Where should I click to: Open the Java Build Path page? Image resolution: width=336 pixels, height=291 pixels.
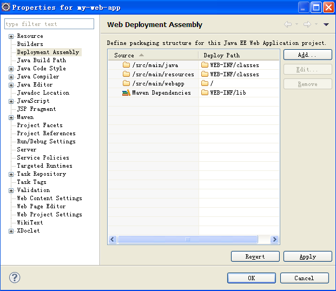[42, 60]
